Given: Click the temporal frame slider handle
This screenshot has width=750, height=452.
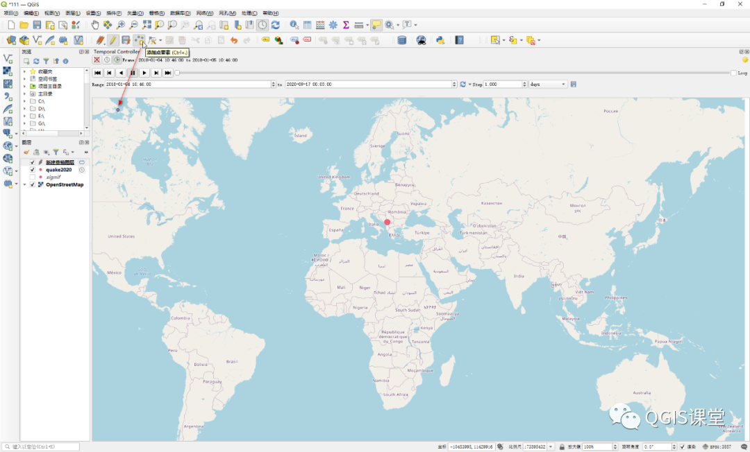Looking at the screenshot, I should click(177, 73).
